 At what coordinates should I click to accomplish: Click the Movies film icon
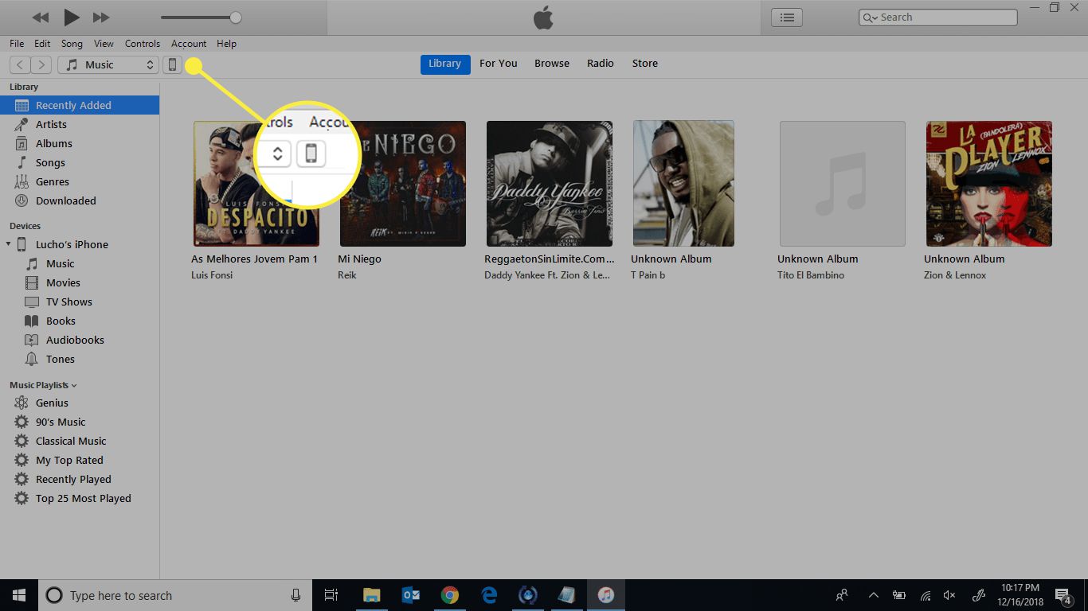[x=32, y=282]
